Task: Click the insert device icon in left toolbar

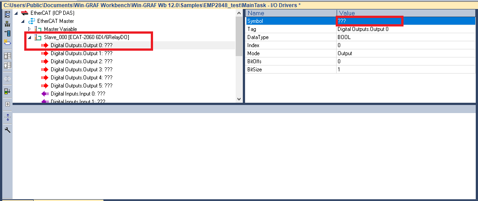Action: [7, 33]
